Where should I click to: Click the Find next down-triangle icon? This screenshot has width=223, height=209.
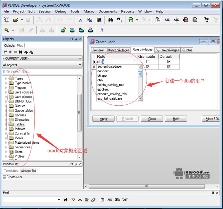pos(73,200)
